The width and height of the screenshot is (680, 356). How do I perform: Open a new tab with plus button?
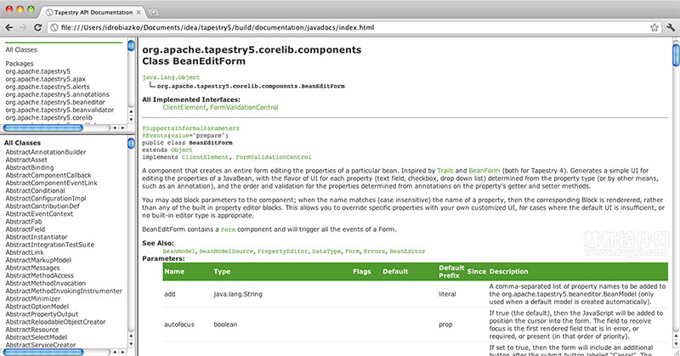coord(153,13)
